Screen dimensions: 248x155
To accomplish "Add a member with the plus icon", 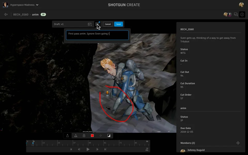I will (238, 143).
